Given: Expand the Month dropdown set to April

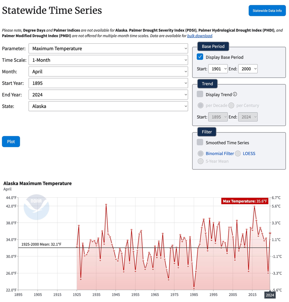Looking at the screenshot, I should 108,72.
